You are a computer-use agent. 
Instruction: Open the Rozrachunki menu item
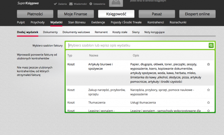click(178, 22)
